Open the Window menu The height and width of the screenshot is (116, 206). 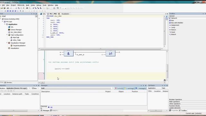point(51,5)
